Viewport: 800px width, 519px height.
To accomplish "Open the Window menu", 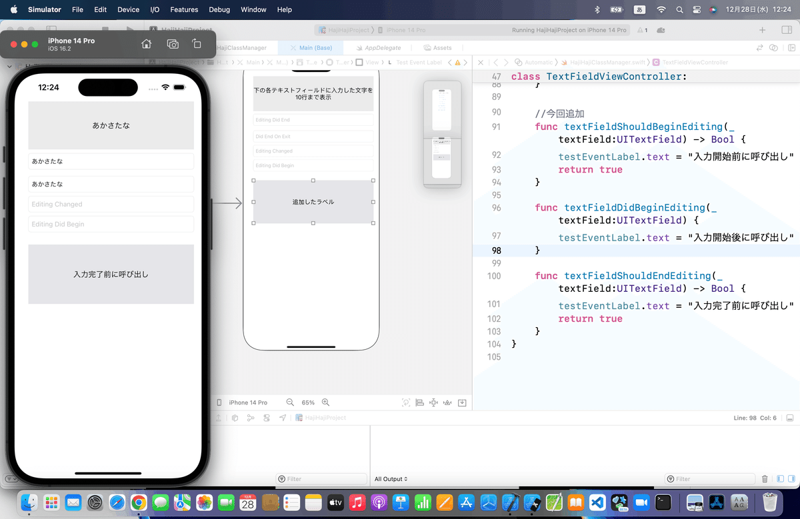I will [253, 9].
